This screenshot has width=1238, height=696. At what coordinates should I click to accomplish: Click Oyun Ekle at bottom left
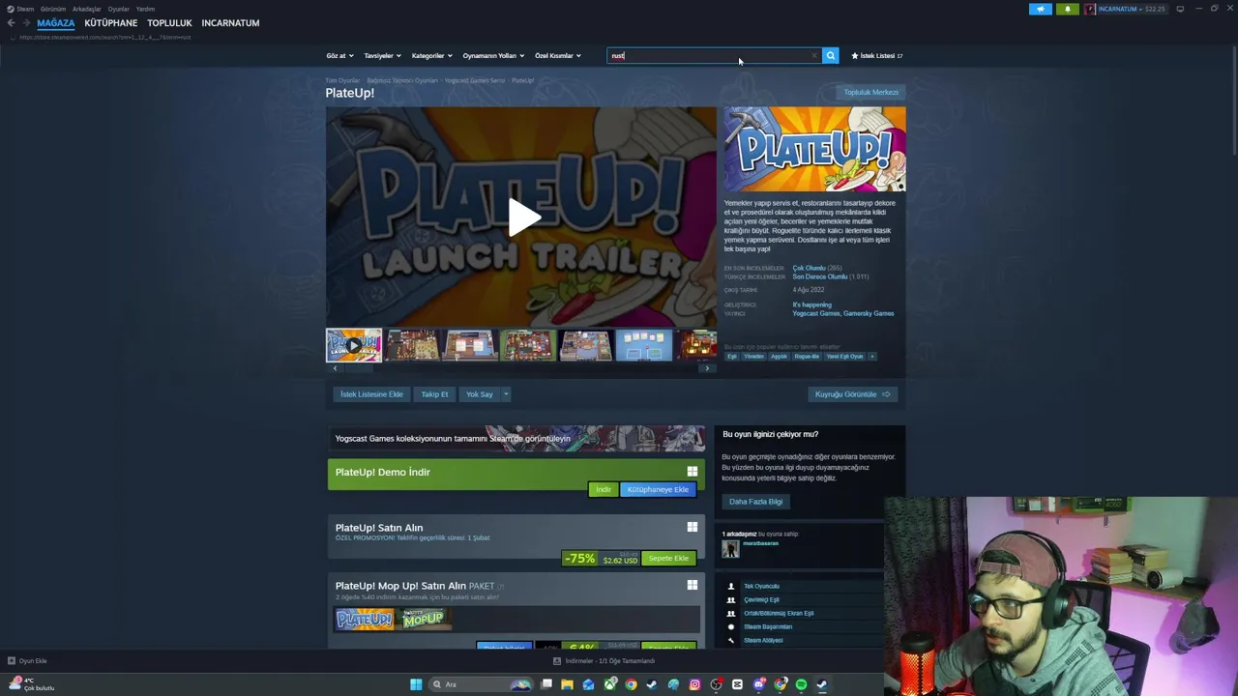coord(27,661)
